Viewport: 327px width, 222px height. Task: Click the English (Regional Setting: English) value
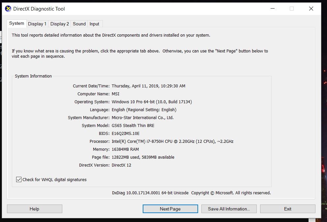point(144,110)
